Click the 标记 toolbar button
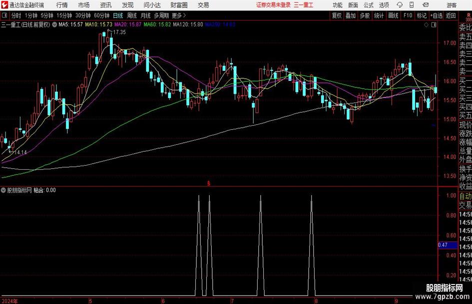Screen dimensions: 472x304 click(x=422, y=15)
